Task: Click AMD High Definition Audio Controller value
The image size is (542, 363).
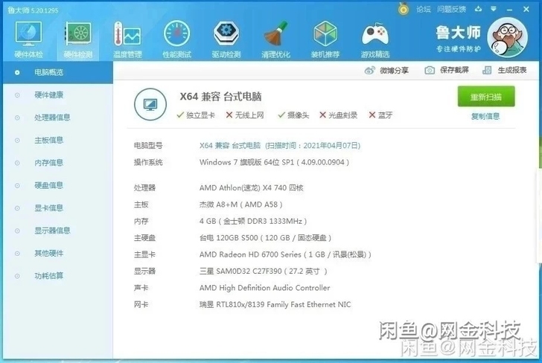Action: pyautogui.click(x=264, y=288)
